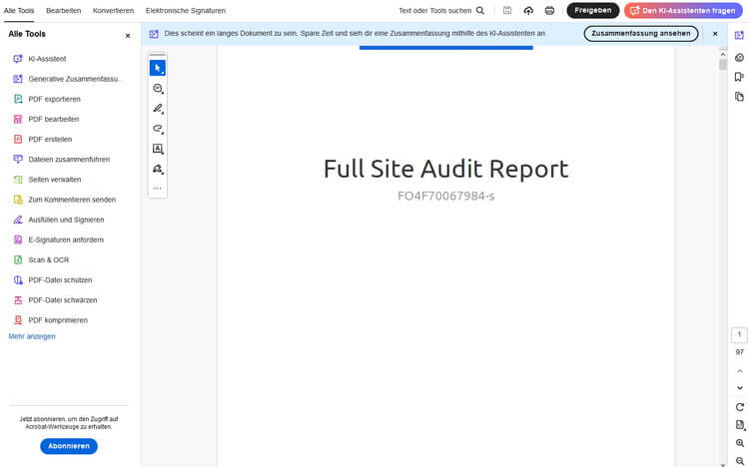Click the vertical scrollbar thumb

click(722, 64)
